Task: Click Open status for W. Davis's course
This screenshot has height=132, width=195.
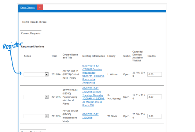Action: click(x=126, y=116)
